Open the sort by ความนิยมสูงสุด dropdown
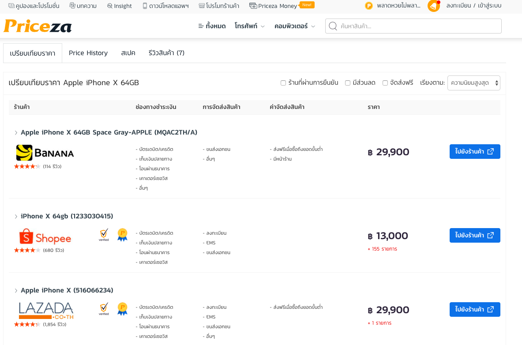This screenshot has height=345, width=522. tap(474, 83)
